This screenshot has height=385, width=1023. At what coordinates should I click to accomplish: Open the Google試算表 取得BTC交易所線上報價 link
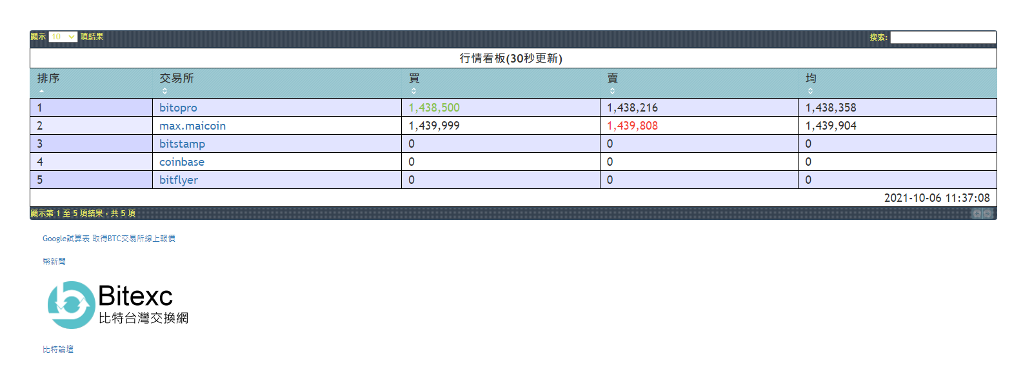[109, 239]
